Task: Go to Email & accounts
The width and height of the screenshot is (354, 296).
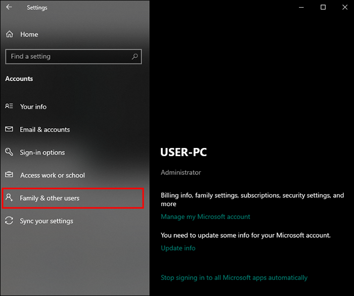Action: coord(45,130)
